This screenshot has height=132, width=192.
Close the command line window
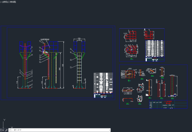[3, 130]
